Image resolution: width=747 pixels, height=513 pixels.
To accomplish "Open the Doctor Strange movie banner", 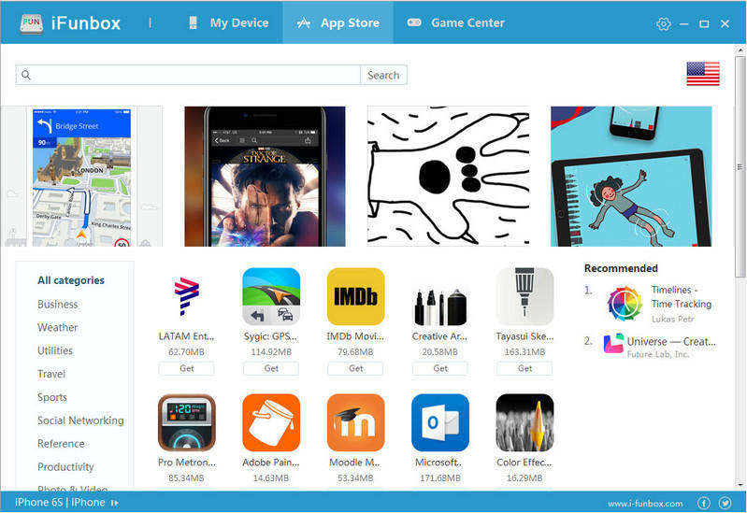I will point(265,177).
